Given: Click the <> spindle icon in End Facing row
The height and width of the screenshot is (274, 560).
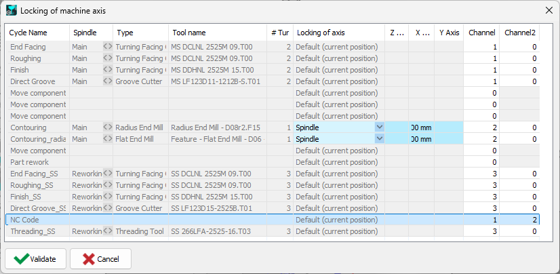Looking at the screenshot, I should (107, 47).
